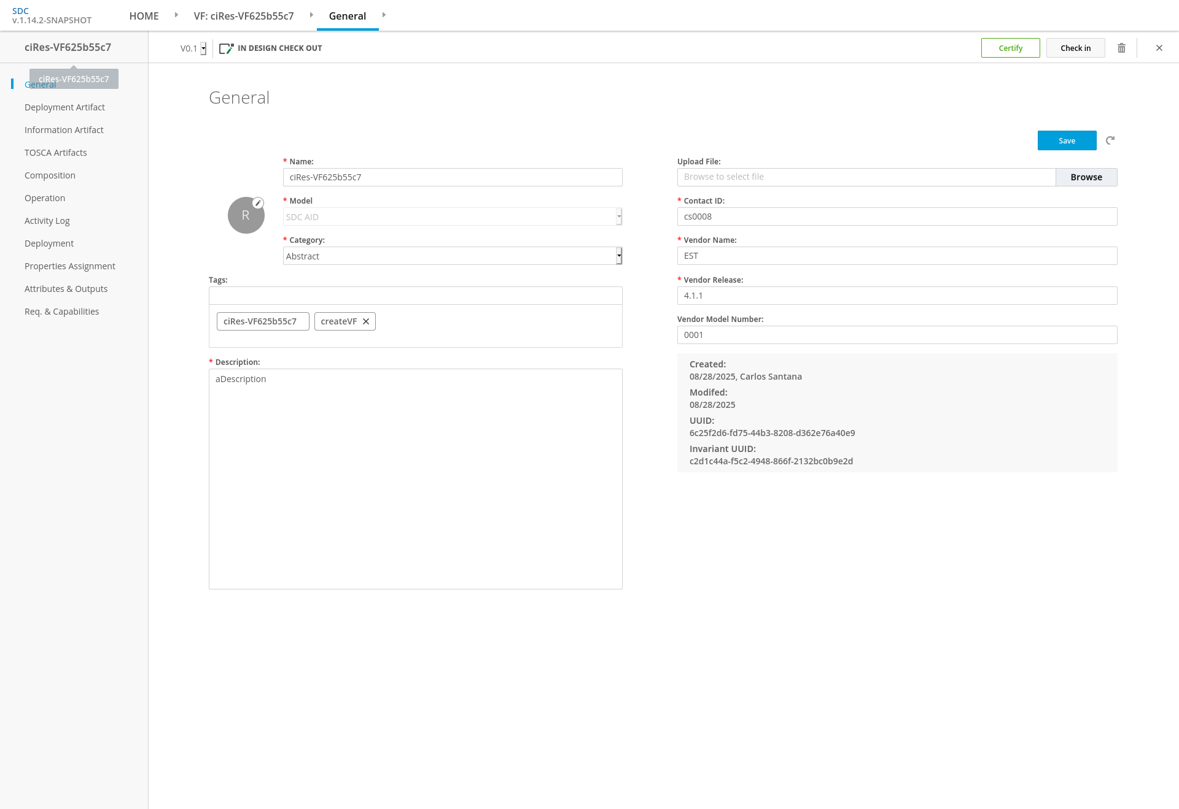Screen dimensions: 1179x809
Task: Click the Certify button
Action: pos(1010,48)
